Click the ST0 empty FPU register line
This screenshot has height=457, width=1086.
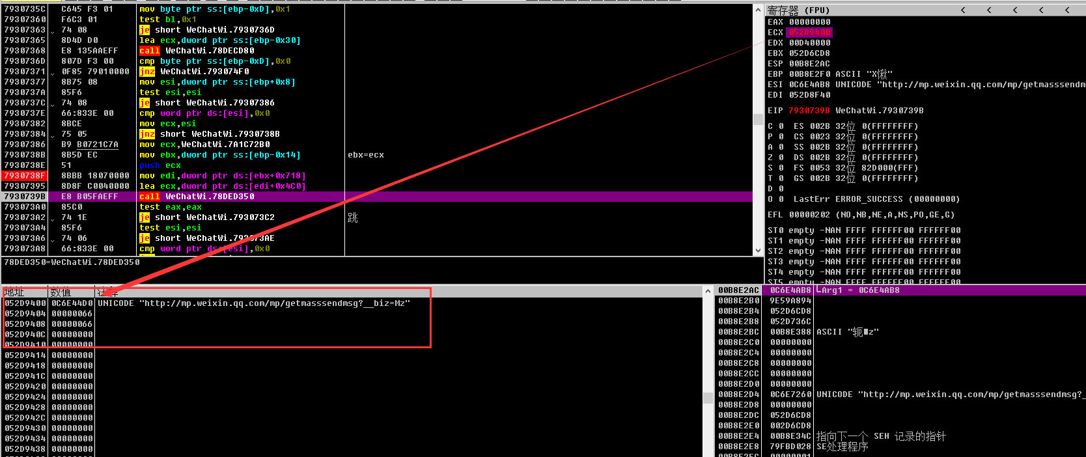(x=864, y=230)
